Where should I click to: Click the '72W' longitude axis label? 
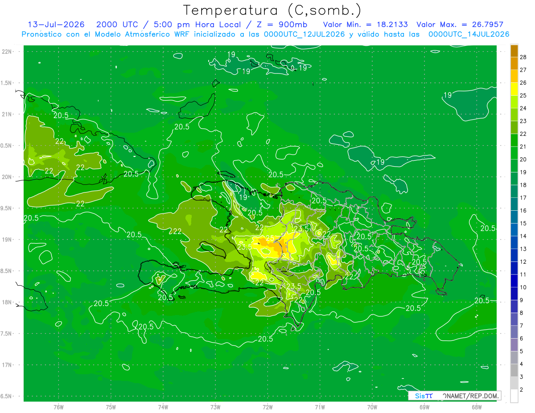click(267, 407)
